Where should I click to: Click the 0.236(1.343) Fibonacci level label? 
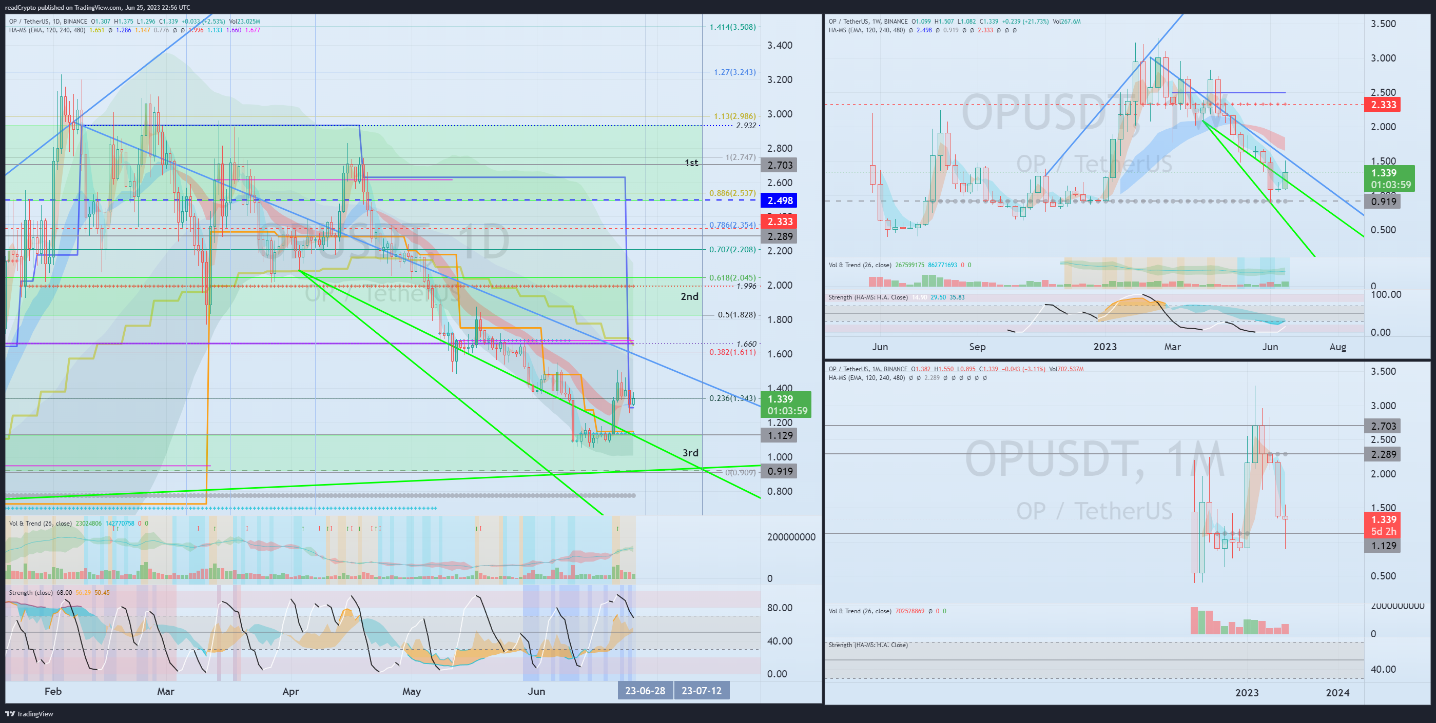coord(732,398)
